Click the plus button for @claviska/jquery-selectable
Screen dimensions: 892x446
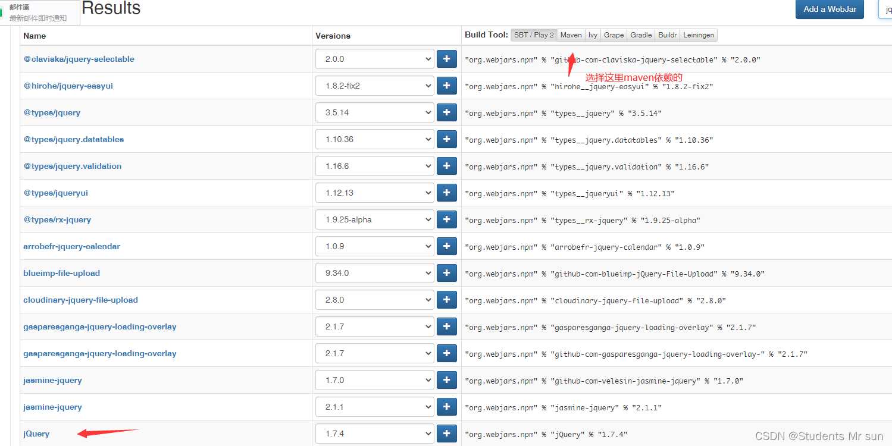[447, 59]
